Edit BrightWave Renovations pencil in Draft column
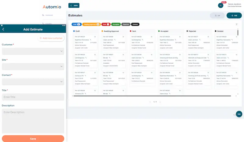Screen dimensions: 244x142 coord(90,40)
